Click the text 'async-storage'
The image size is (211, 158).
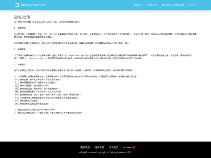pos(77,55)
